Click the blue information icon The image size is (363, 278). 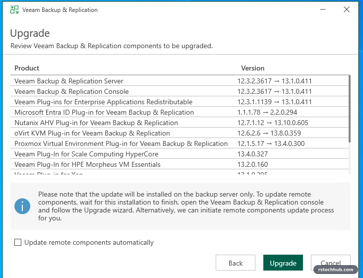(x=22, y=206)
